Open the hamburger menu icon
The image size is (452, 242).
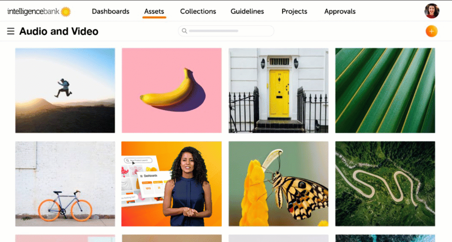(x=11, y=31)
